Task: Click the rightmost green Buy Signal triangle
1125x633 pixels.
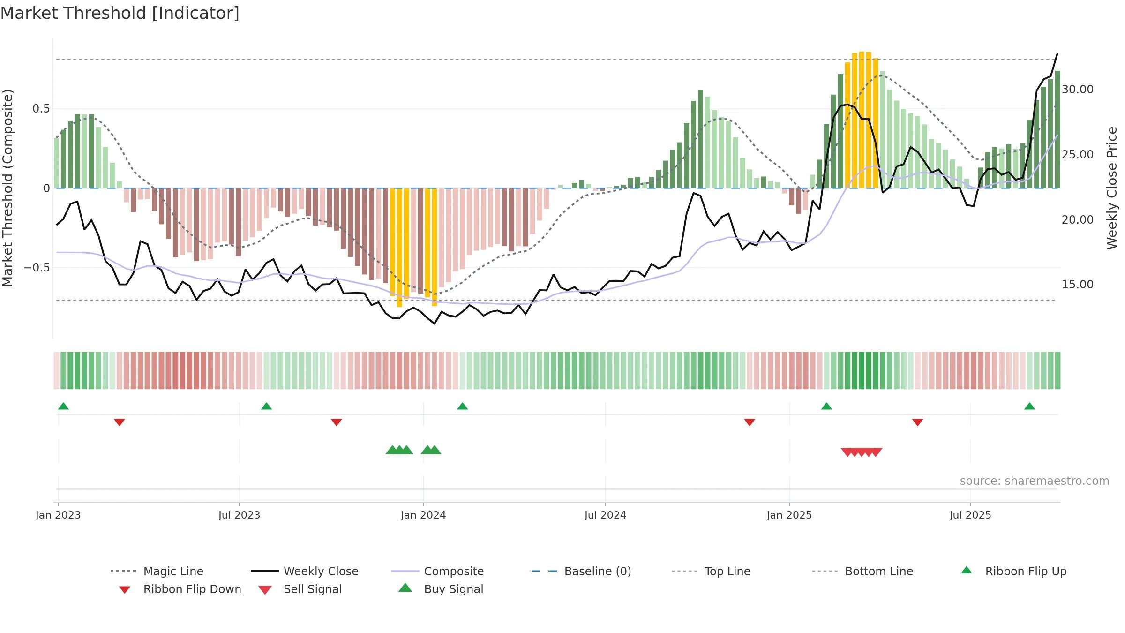Action: [x=435, y=450]
